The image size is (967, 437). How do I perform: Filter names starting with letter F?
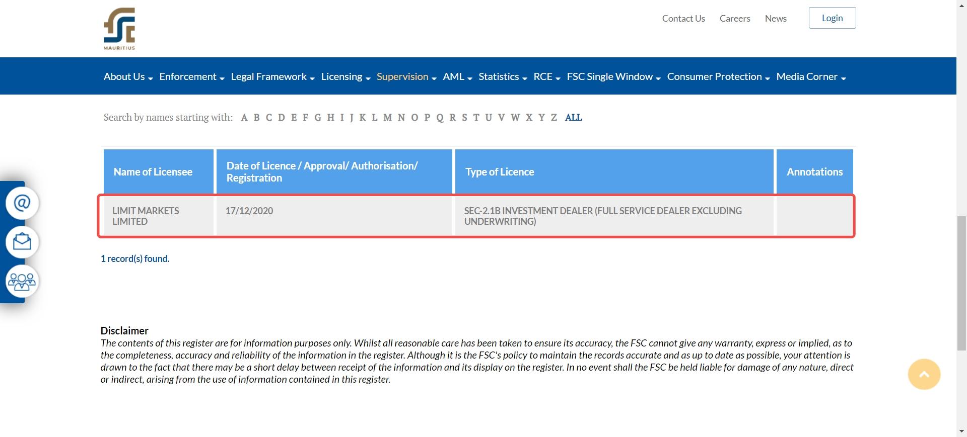coord(306,118)
